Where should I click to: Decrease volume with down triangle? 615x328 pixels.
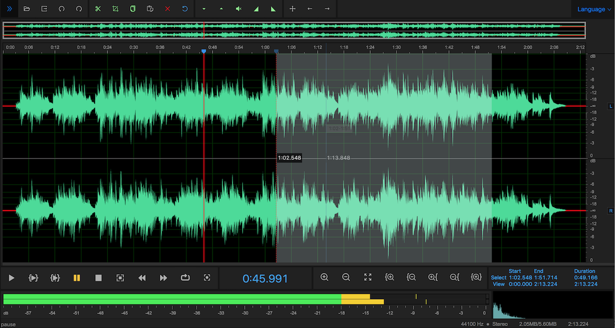(x=204, y=9)
